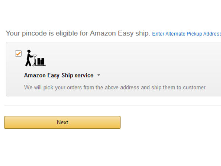The height and width of the screenshot is (166, 221).
Task: Toggle the orange checkmark box
Action: pyautogui.click(x=18, y=54)
